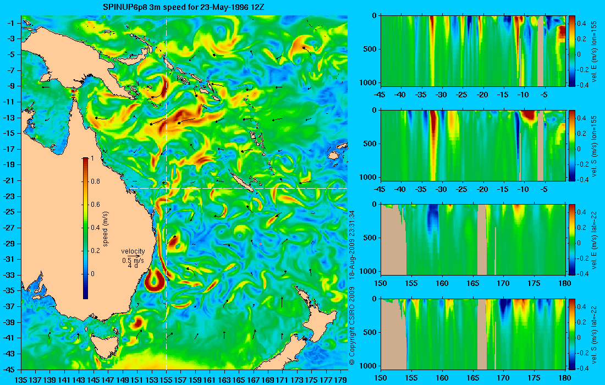This screenshot has height=385, width=605.
Task: Click the '500' depth tick of vel. E lon=155 panel
Action: 370,50
